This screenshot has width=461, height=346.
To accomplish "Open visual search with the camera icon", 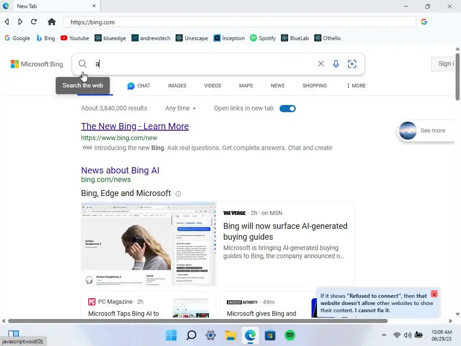I will 352,64.
